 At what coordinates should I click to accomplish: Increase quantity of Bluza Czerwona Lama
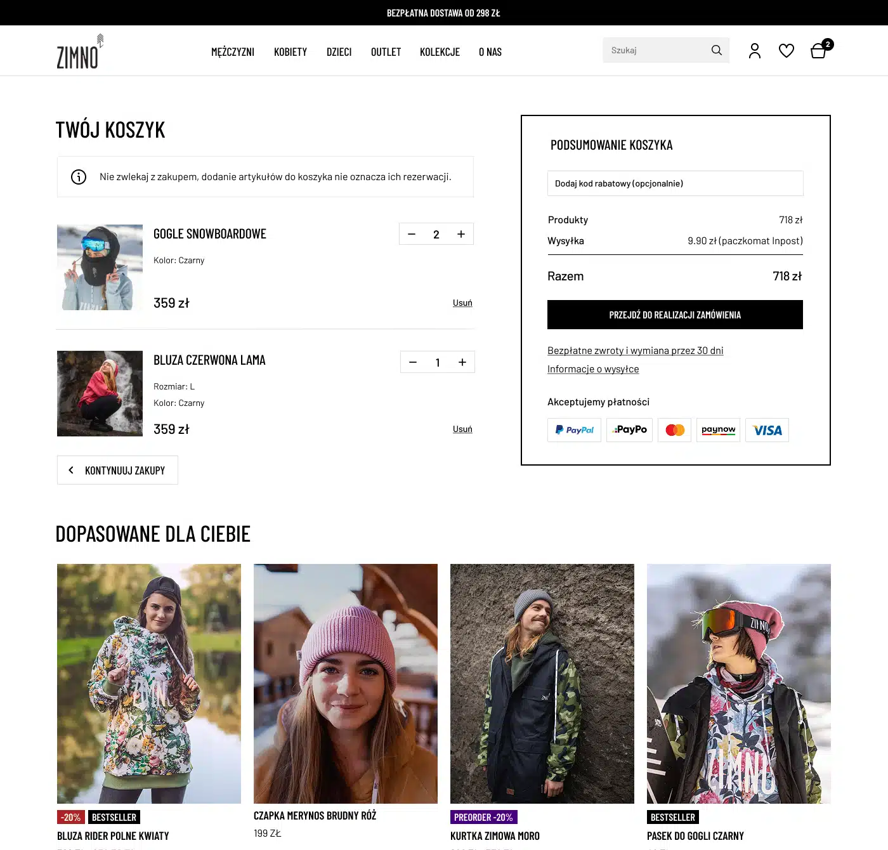[x=462, y=362]
